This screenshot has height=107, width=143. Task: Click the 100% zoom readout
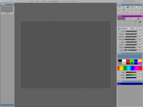click(44, 1)
